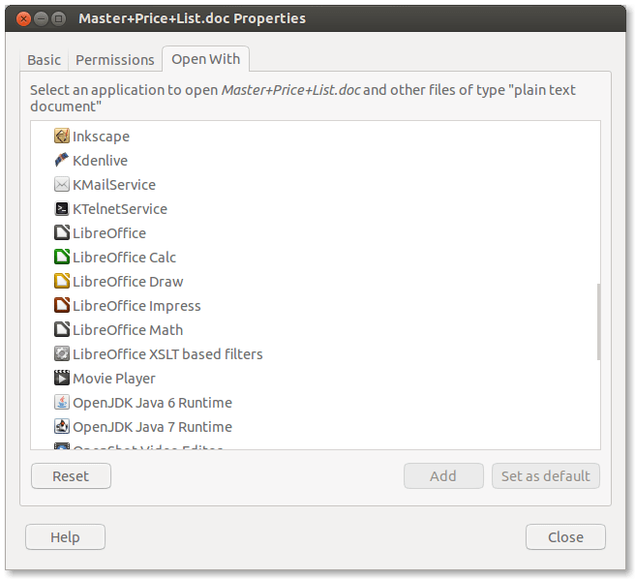The height and width of the screenshot is (579, 635).
Task: Pick LibreOffice Calc in the list
Action: pyautogui.click(x=315, y=258)
